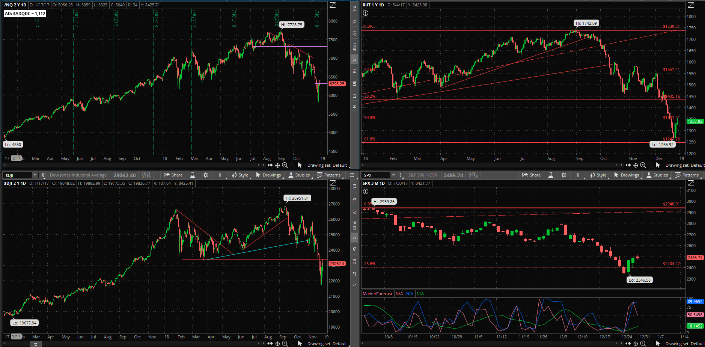This screenshot has height=347, width=705.
Task: Click the expand arrow tab below the $DJI time axis
Action: tap(35, 344)
